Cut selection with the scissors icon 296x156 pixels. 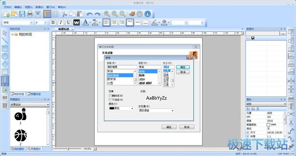pyautogui.click(x=64, y=14)
